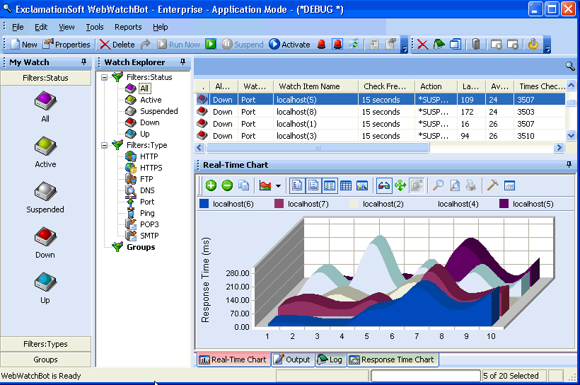
Task: Click the purple All icon in My Watch
Action: (45, 101)
